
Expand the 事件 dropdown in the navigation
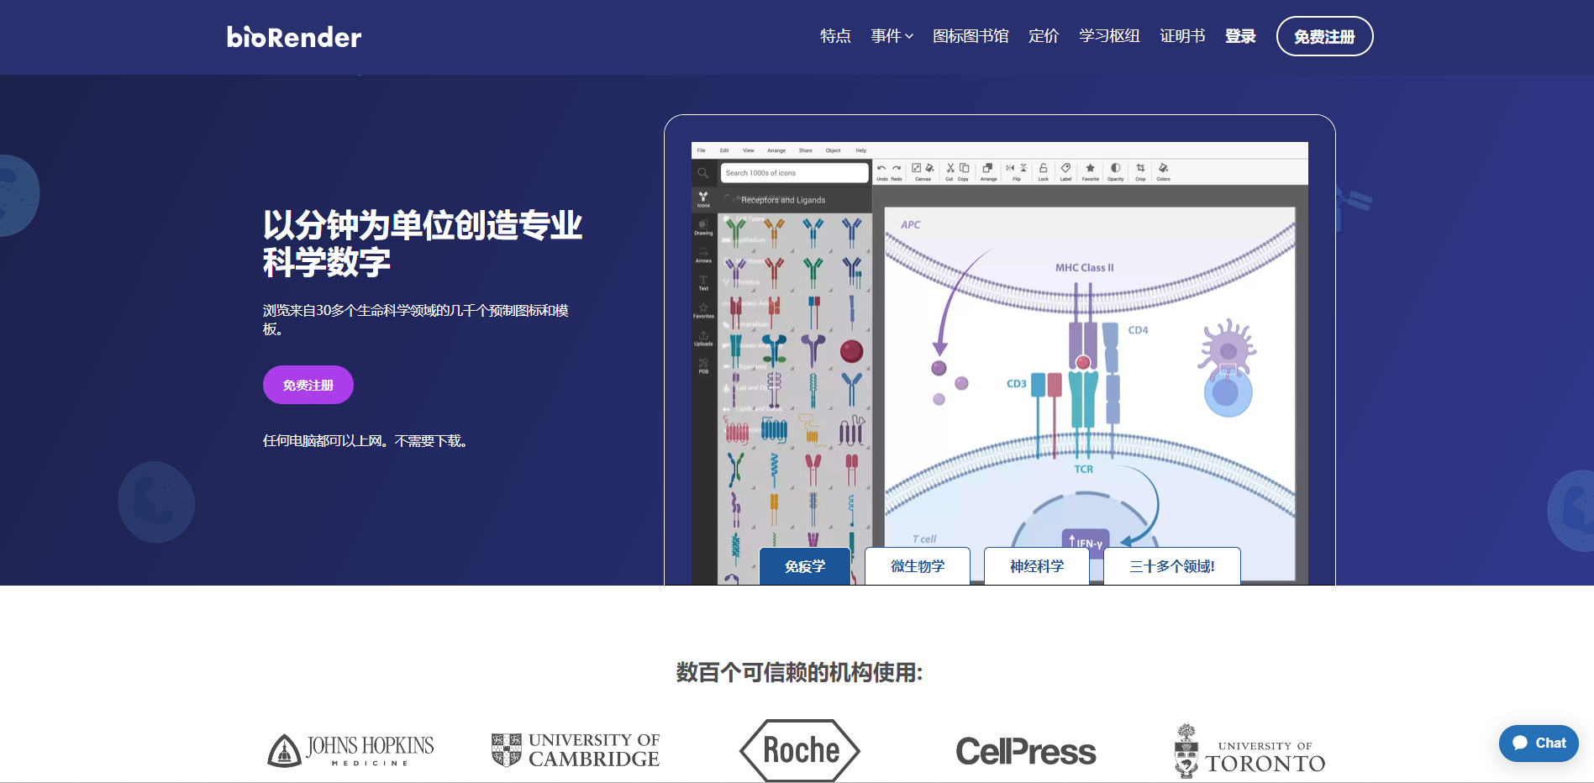(x=892, y=36)
